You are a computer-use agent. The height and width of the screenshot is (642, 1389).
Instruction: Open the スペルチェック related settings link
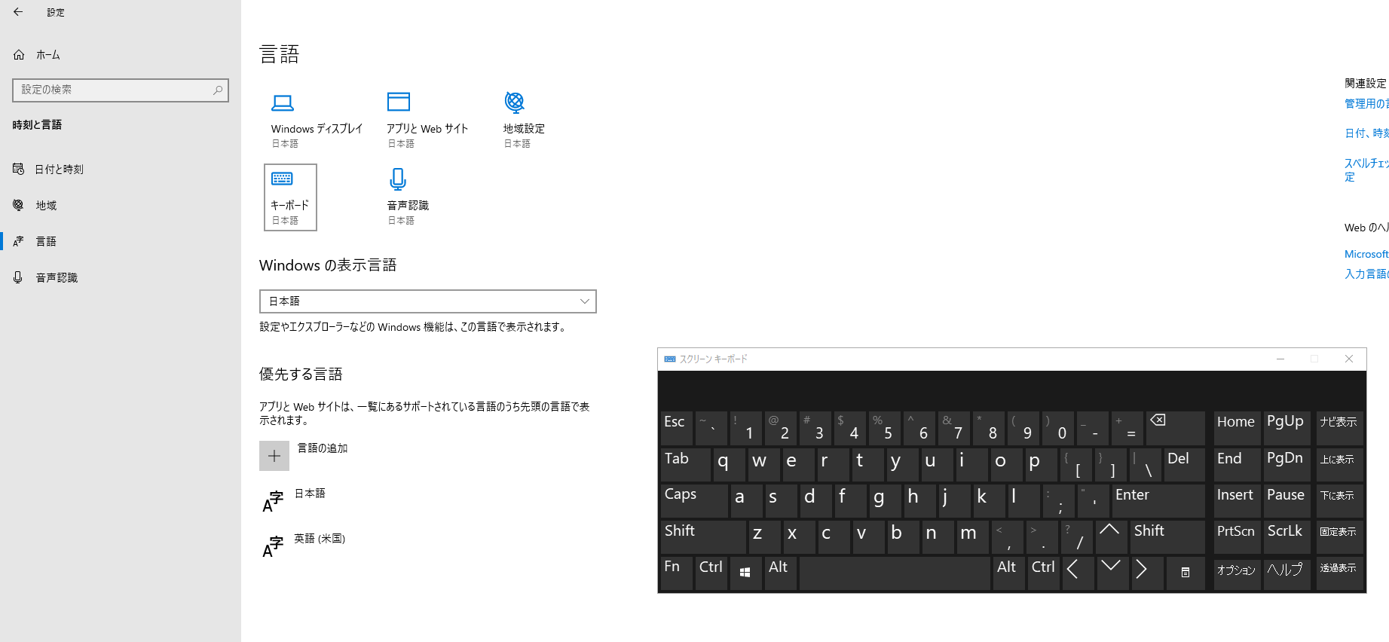pos(1366,170)
